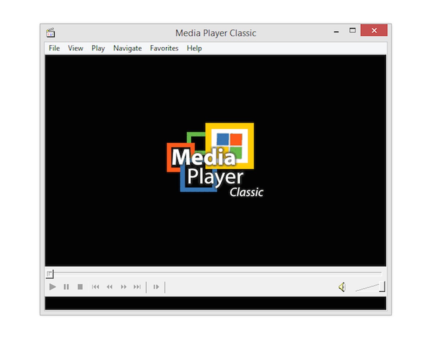437x339 pixels.
Task: Skip forward to the next track
Action: click(x=137, y=287)
